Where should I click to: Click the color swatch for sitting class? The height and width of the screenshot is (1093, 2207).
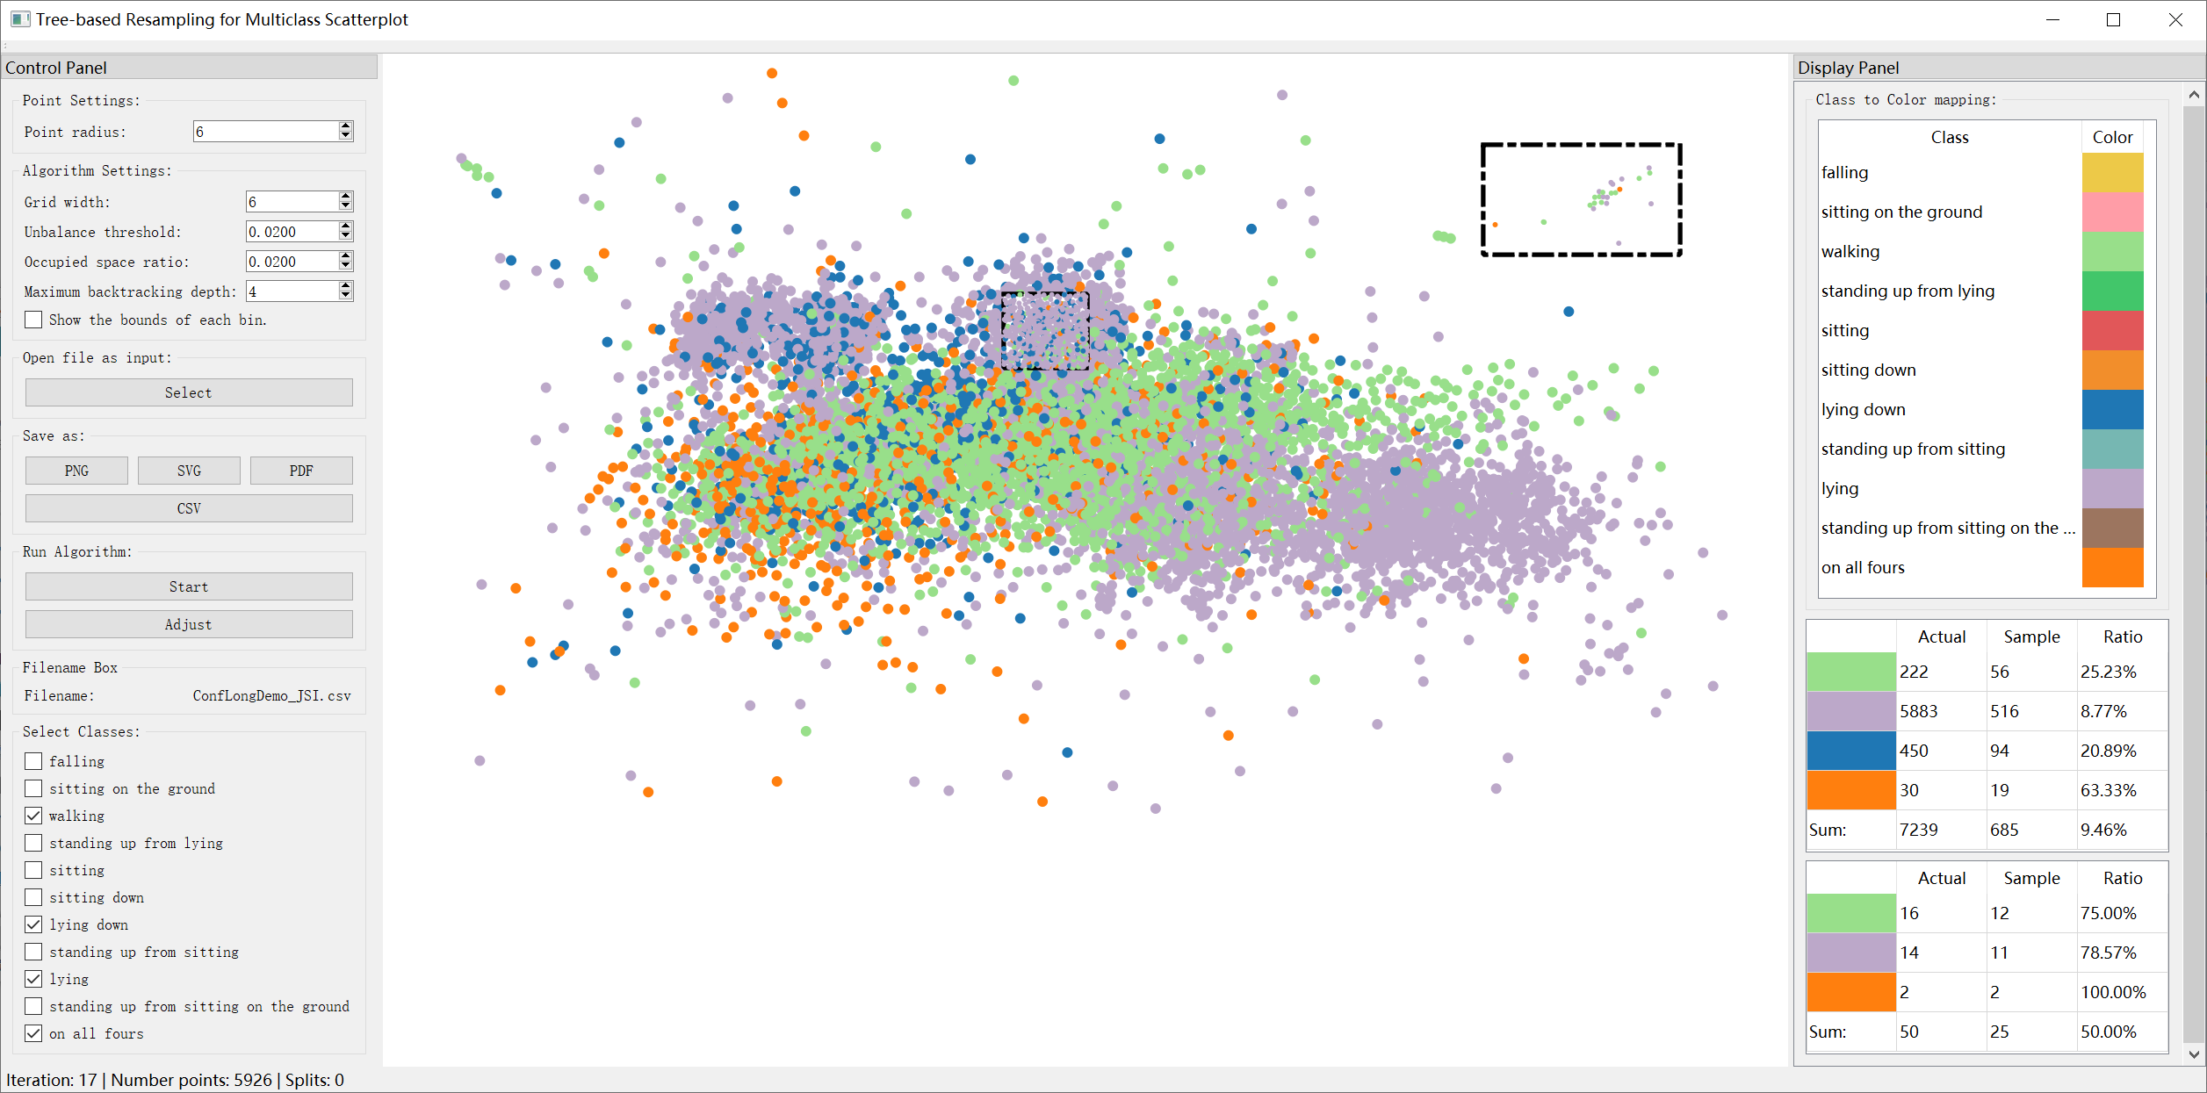2112,330
